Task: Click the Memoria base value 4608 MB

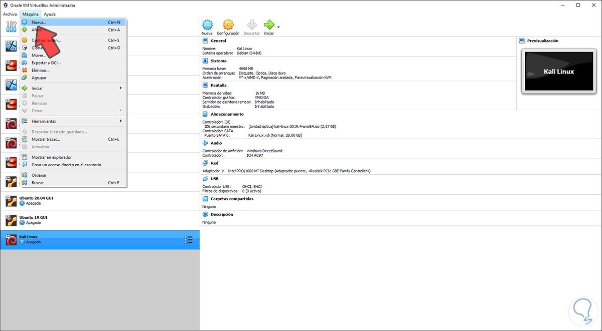Action: (x=246, y=69)
